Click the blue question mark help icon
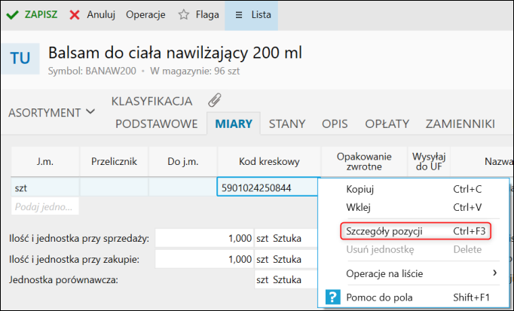Screen dimensions: 514x311 point(332,297)
